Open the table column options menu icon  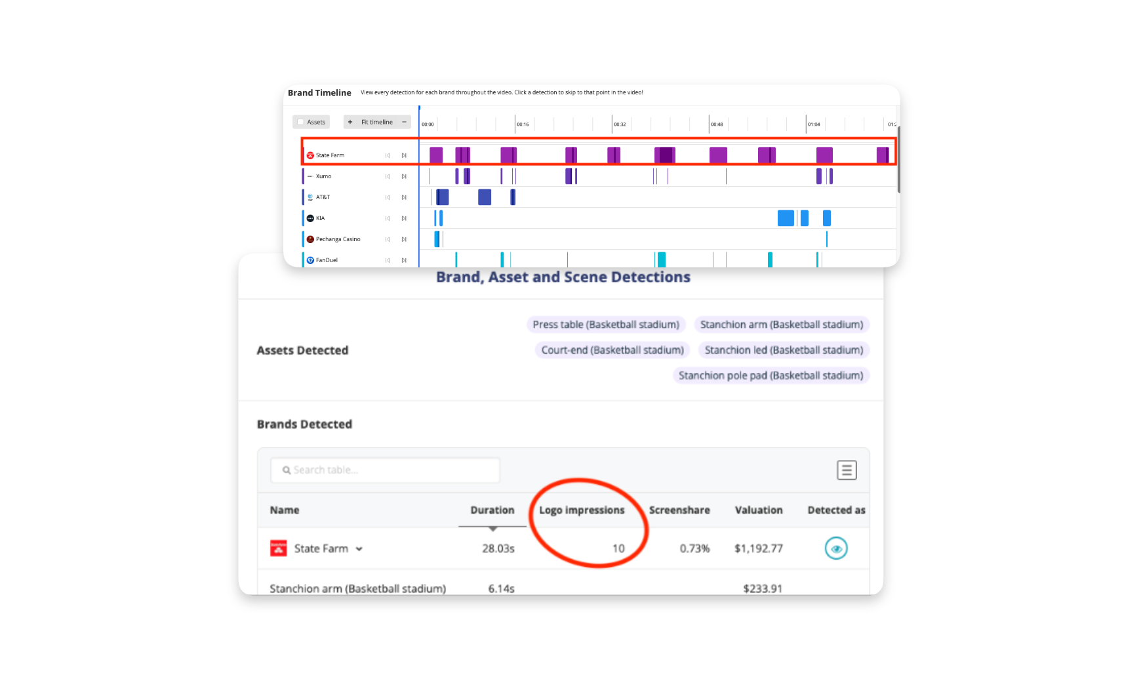coord(847,470)
